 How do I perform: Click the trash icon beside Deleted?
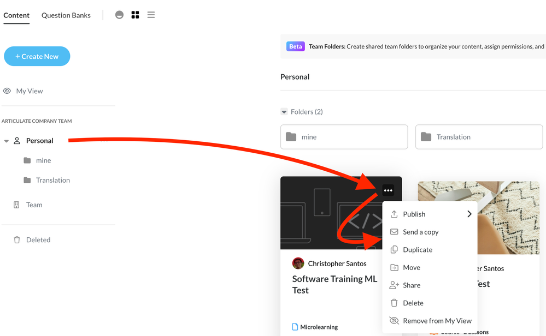(17, 240)
